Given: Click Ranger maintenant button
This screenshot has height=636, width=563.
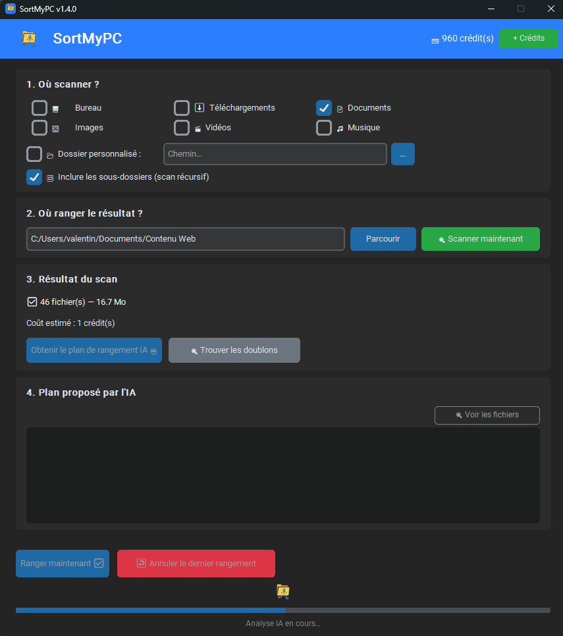Looking at the screenshot, I should [63, 564].
